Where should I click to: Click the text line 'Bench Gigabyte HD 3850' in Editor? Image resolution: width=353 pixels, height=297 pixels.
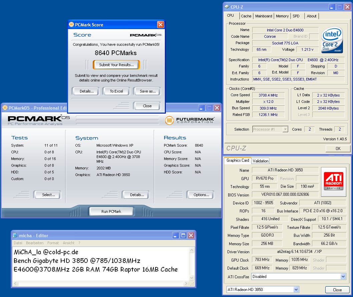click(x=77, y=261)
